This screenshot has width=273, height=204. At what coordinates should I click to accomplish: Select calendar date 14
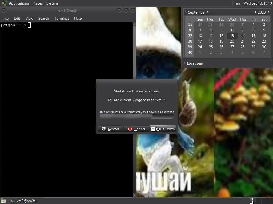click(x=243, y=36)
